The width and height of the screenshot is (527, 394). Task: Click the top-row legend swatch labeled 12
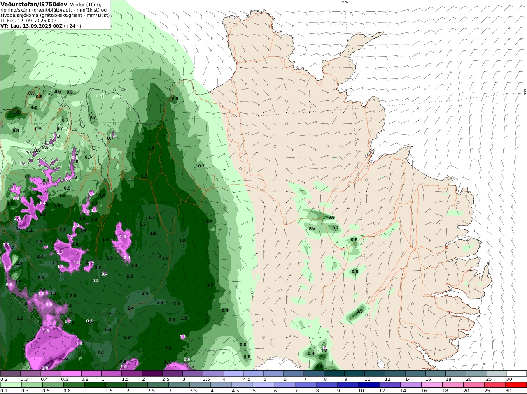pos(395,373)
